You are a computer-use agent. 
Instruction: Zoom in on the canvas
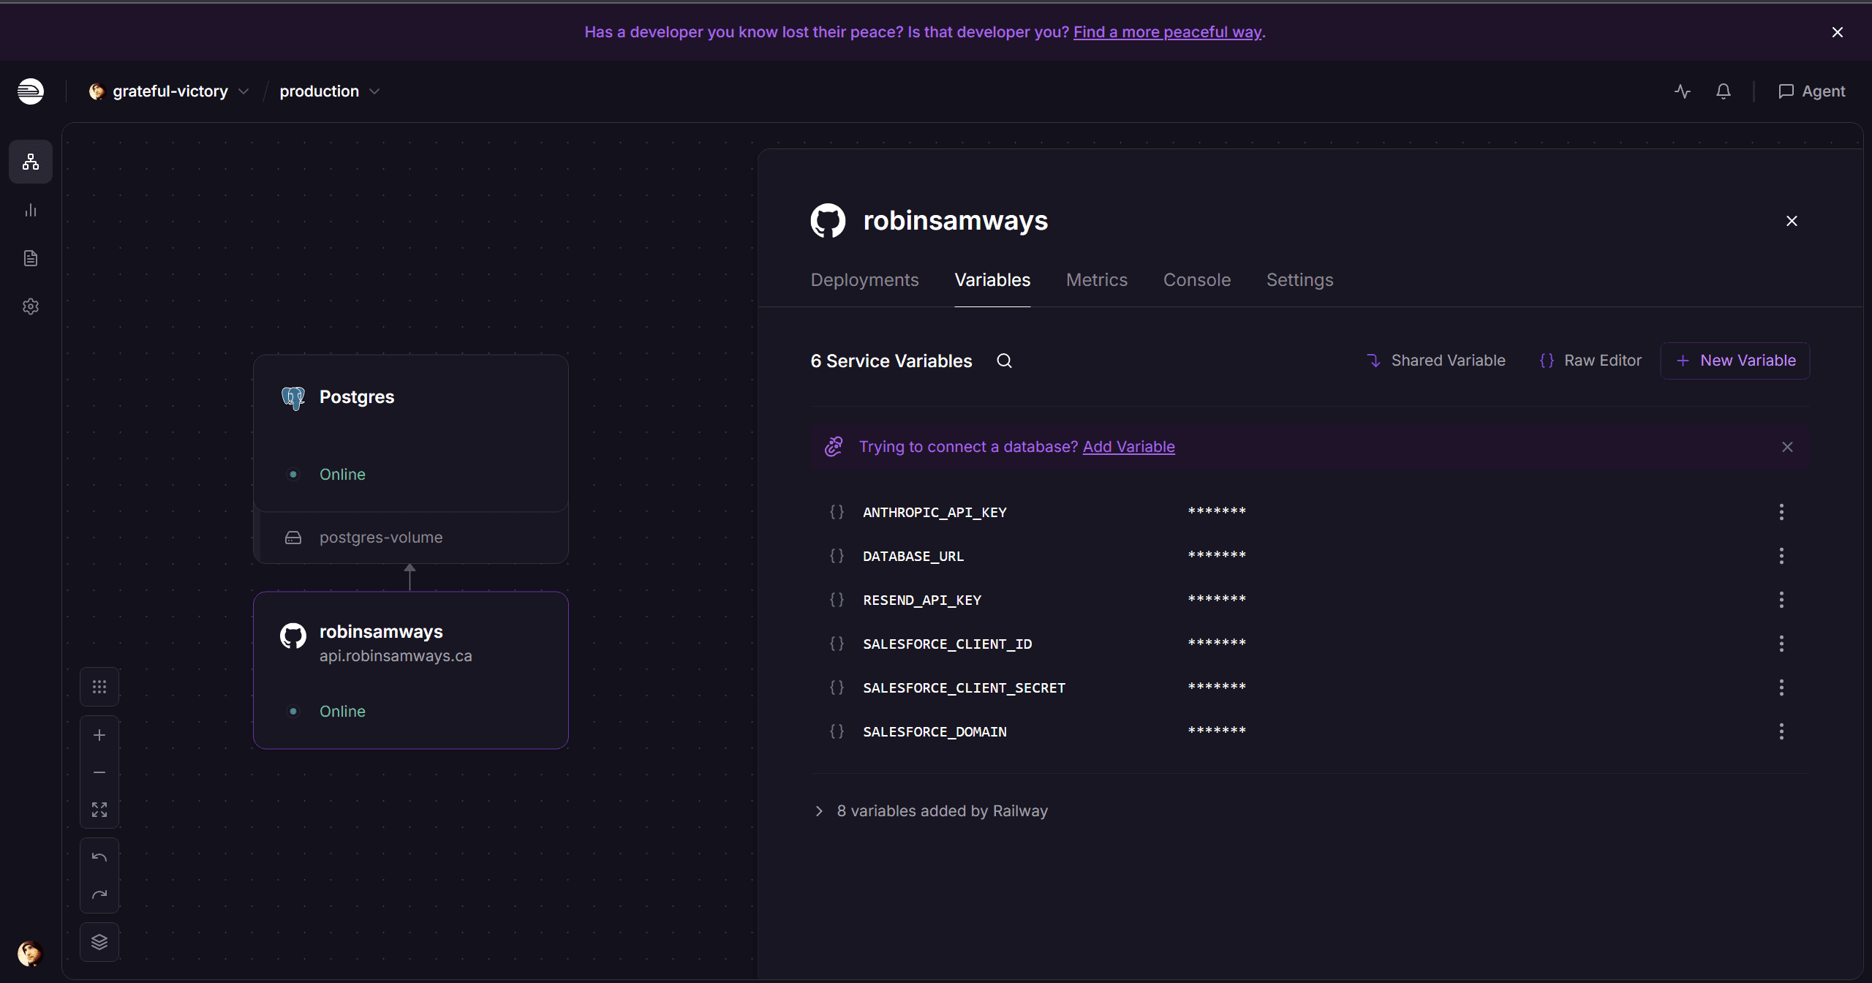[x=99, y=735]
